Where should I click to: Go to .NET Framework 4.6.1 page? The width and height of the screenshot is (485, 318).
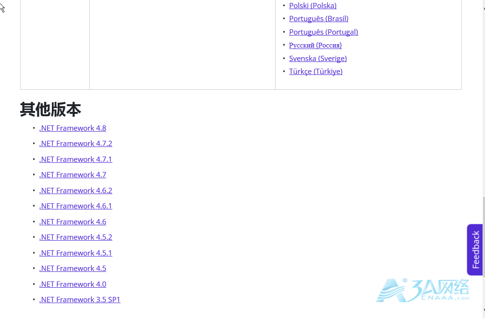pyautogui.click(x=76, y=206)
